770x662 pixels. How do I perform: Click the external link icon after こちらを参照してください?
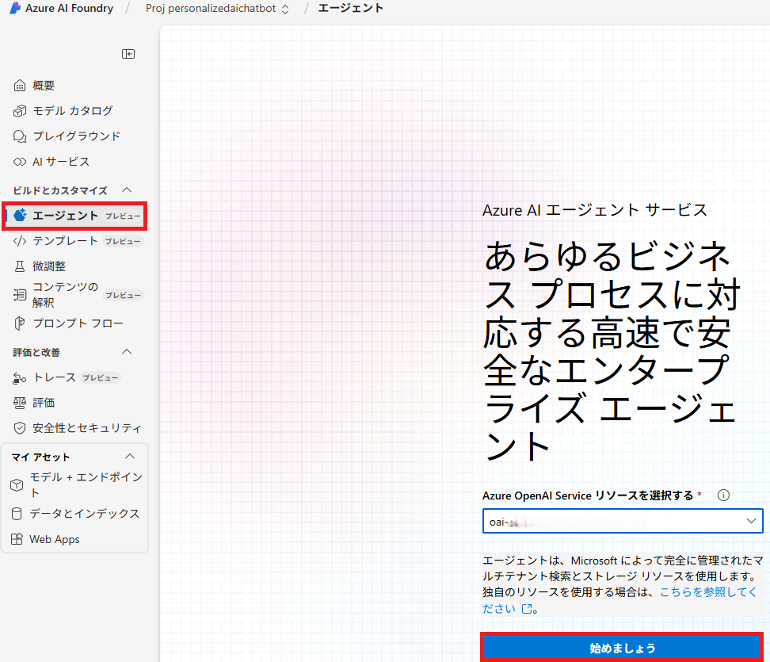point(527,609)
